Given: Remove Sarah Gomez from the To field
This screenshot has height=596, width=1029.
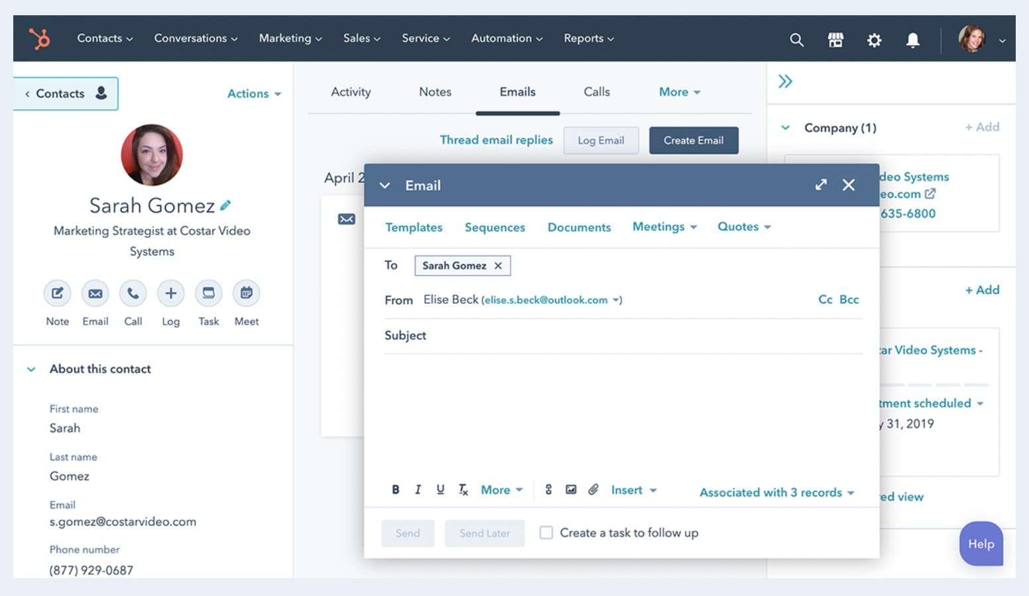Looking at the screenshot, I should [499, 266].
